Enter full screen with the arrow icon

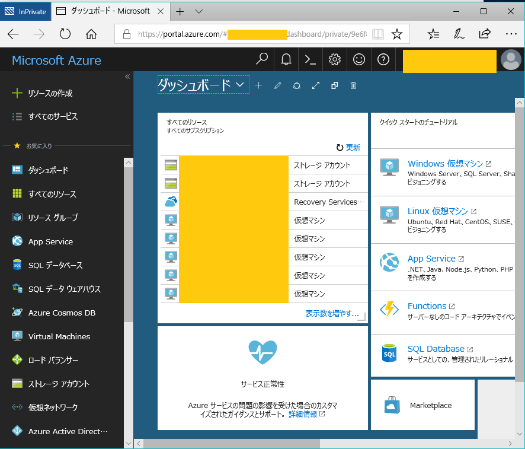(x=316, y=85)
